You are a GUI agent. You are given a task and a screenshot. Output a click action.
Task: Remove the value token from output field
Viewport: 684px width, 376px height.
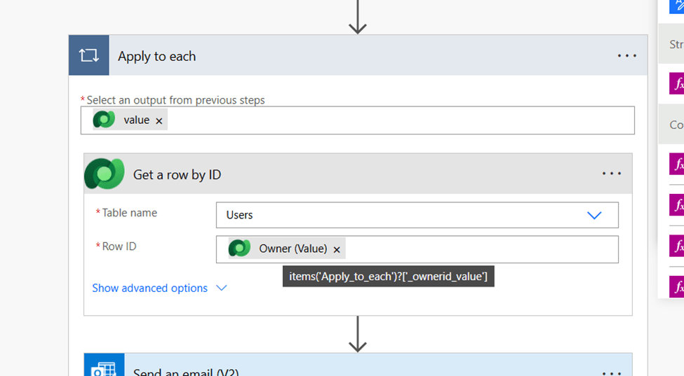coord(159,121)
